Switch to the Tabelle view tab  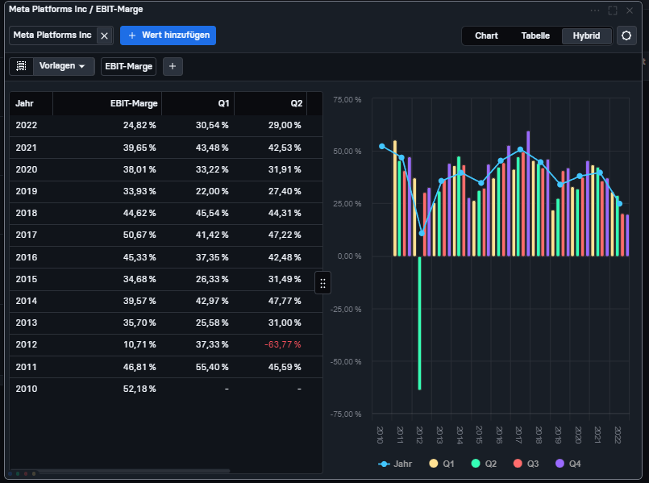[x=535, y=35]
